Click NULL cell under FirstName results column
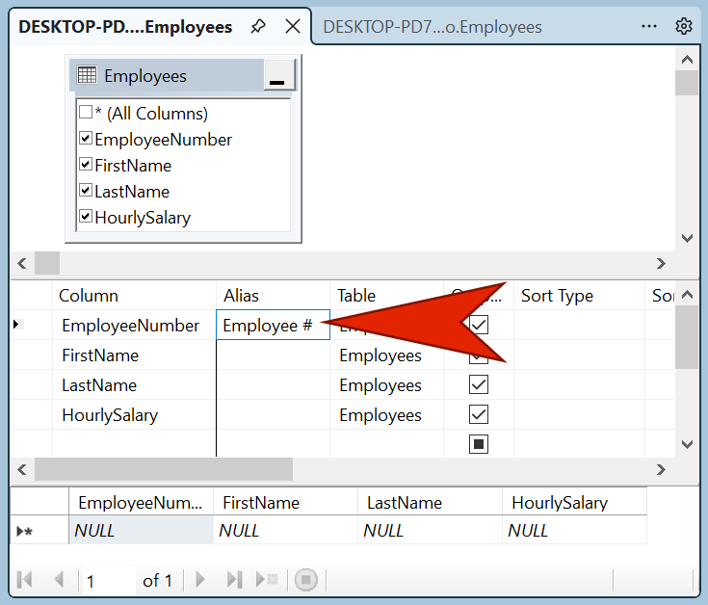Image resolution: width=708 pixels, height=605 pixels. (x=285, y=530)
